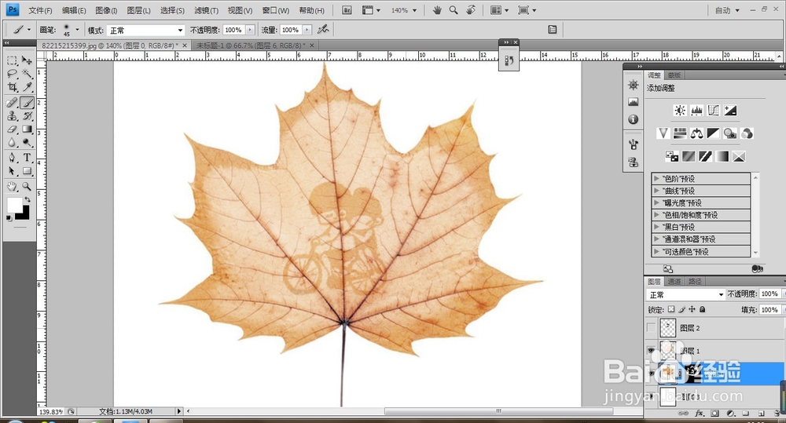
Task: Select the Rectangular Marquee tool
Action: click(12, 60)
